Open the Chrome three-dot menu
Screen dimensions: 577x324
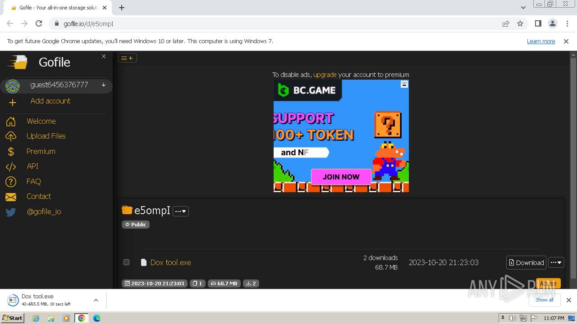coord(567,23)
